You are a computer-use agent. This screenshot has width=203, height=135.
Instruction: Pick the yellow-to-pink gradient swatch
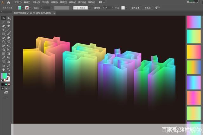[x=194, y=52]
